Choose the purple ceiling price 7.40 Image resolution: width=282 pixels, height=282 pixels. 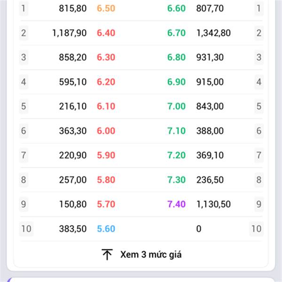point(176,204)
